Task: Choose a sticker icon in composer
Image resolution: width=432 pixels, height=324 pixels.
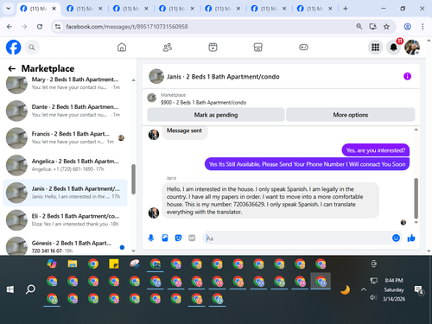Action: 179,238
